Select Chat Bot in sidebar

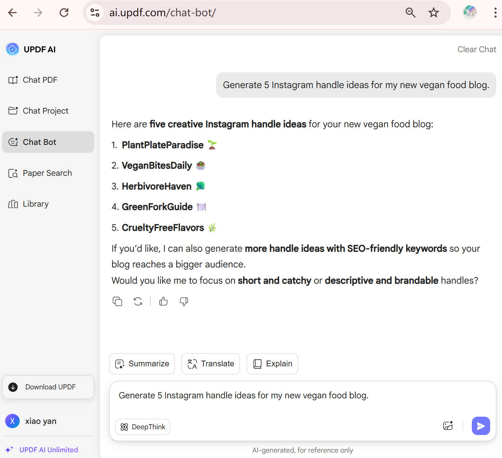[x=48, y=142]
